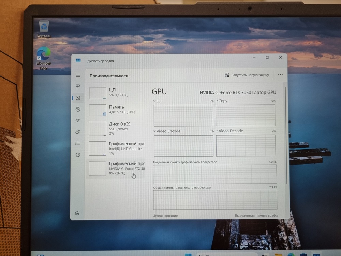This screenshot has width=341, height=256.
Task: Open the hamburger navigation menu
Action: pos(78,75)
